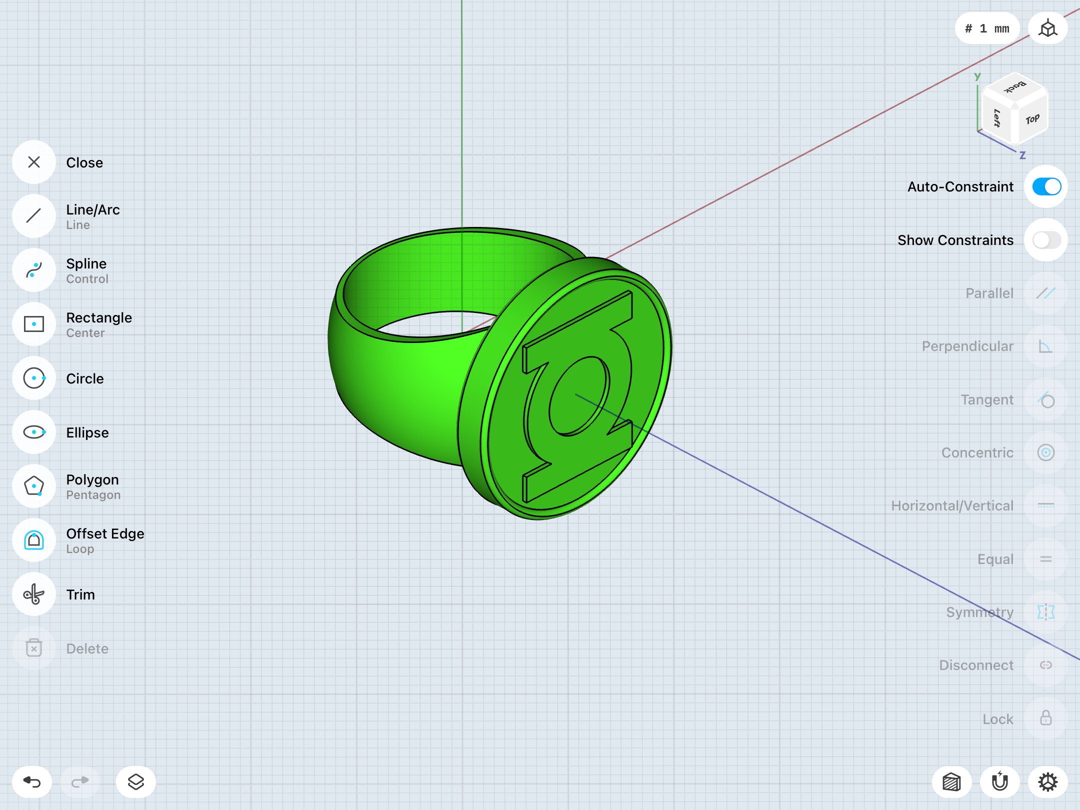Click the Trim label text

coord(80,594)
